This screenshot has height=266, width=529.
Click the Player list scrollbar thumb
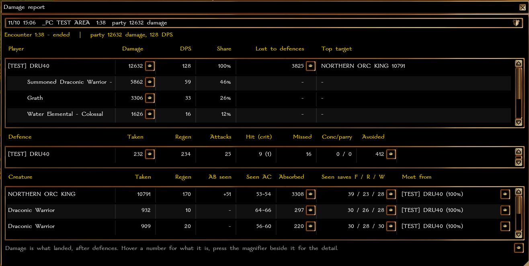(519, 83)
